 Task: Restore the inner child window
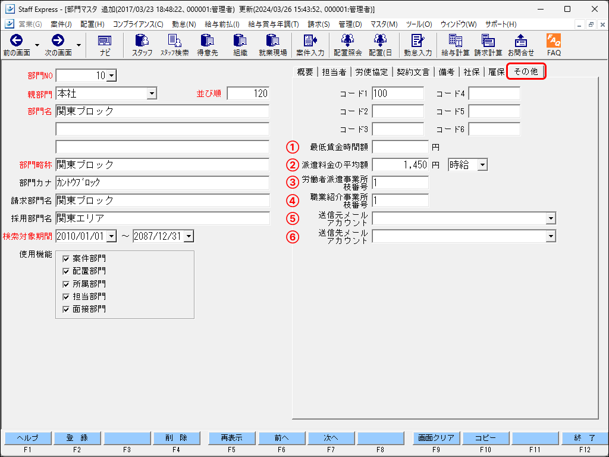(591, 24)
